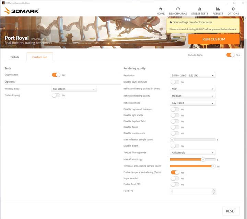Open the Stress Tests chart icon
This screenshot has height=219, width=247.
(200, 9)
